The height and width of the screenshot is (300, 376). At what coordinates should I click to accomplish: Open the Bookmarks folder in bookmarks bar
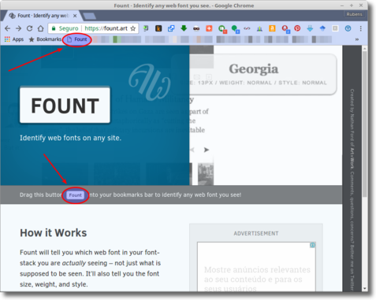click(45, 39)
